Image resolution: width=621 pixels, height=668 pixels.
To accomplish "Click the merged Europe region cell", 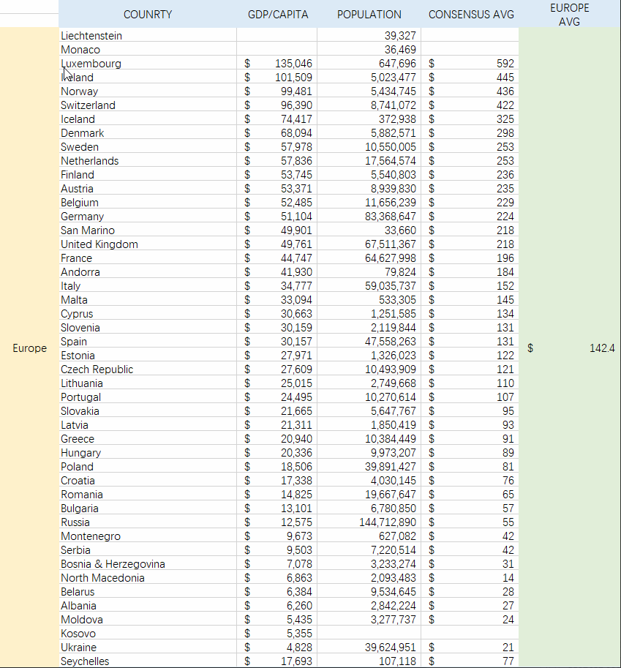I will (x=29, y=348).
